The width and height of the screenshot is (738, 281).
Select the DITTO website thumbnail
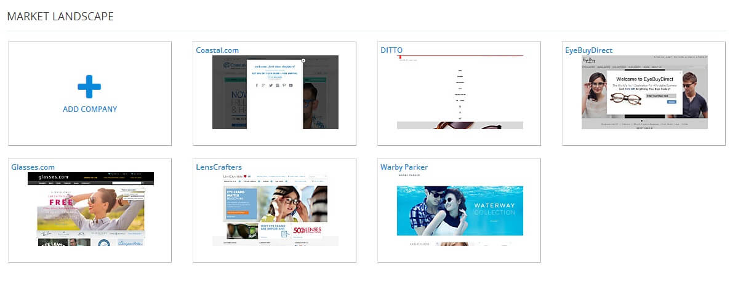click(x=460, y=92)
